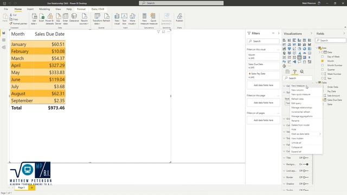The image size is (347, 195).
Task: Open the Format paint-roller tab
Action: pyautogui.click(x=295, y=71)
